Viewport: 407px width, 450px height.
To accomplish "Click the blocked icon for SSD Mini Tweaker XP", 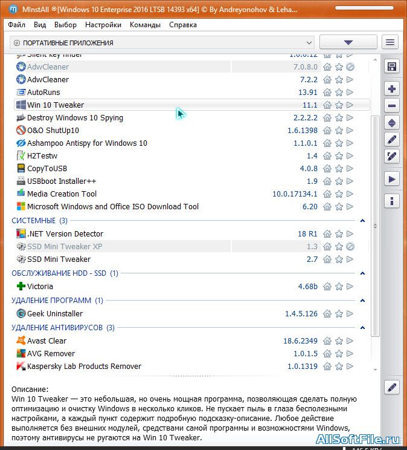I will coord(350,247).
